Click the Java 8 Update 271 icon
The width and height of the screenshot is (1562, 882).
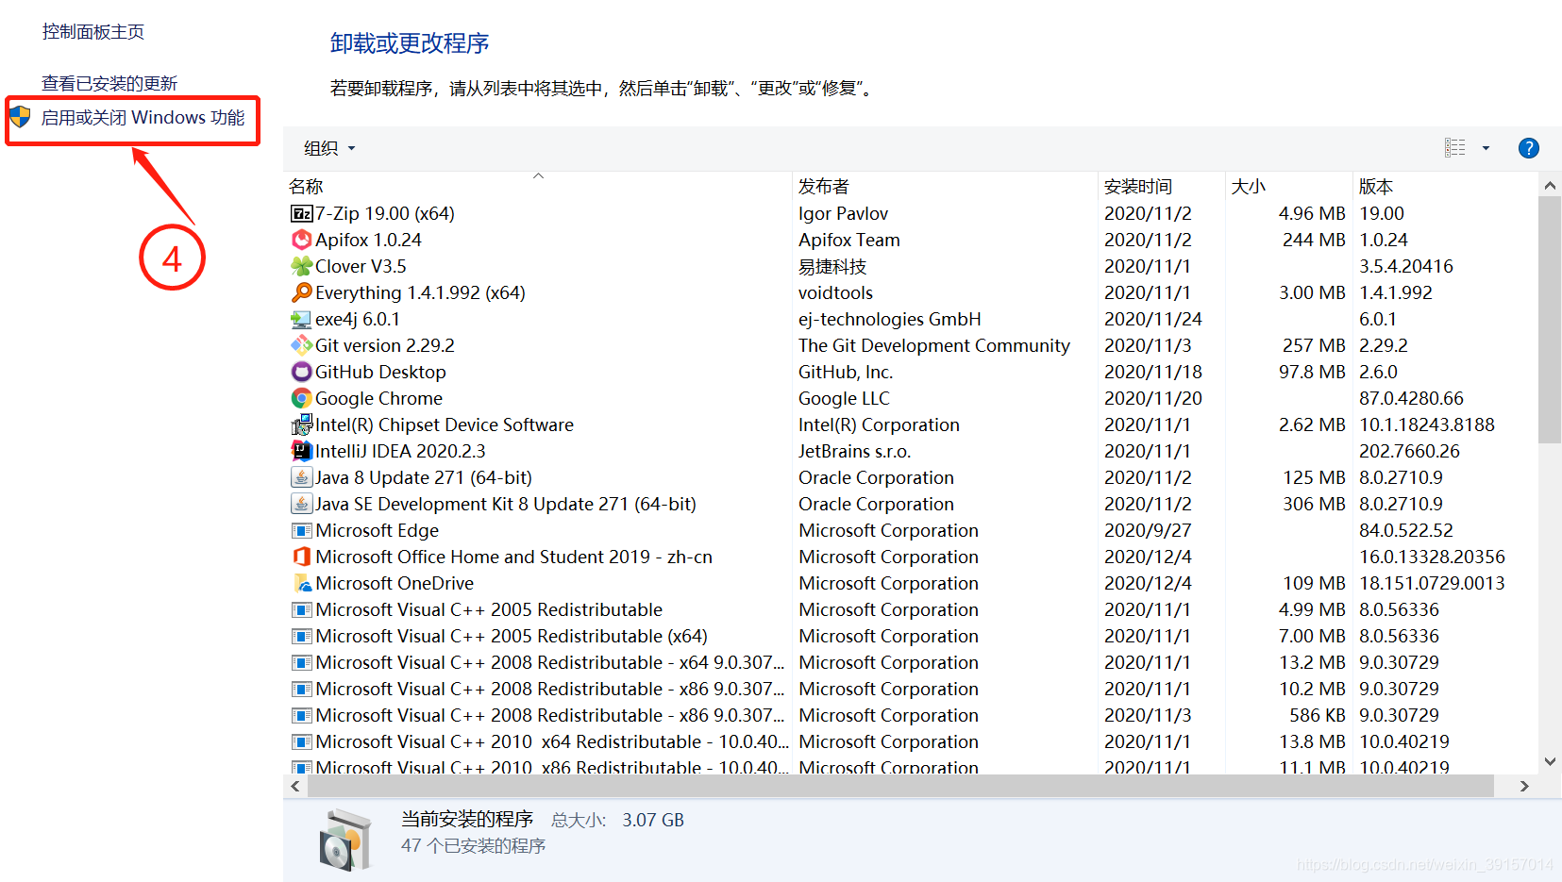pyautogui.click(x=301, y=477)
